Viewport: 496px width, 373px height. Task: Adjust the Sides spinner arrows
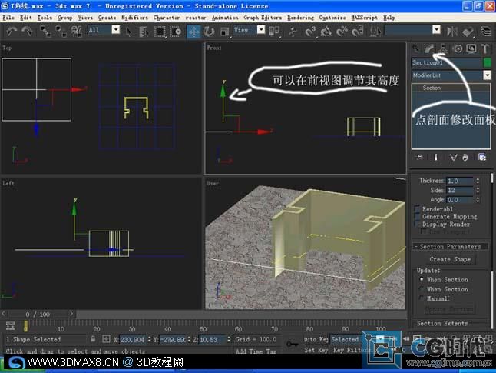[x=478, y=191]
